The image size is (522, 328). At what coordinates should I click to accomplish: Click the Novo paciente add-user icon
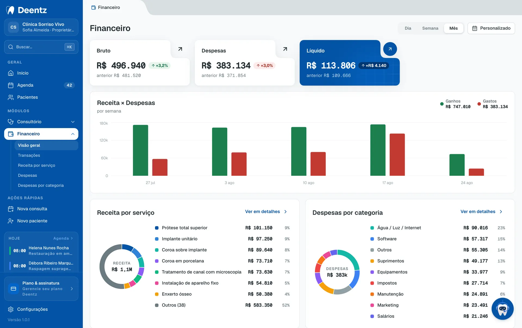[11, 221]
